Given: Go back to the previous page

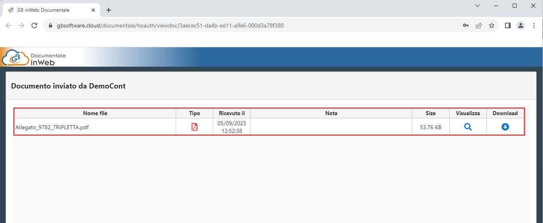Looking at the screenshot, I should click(8, 25).
